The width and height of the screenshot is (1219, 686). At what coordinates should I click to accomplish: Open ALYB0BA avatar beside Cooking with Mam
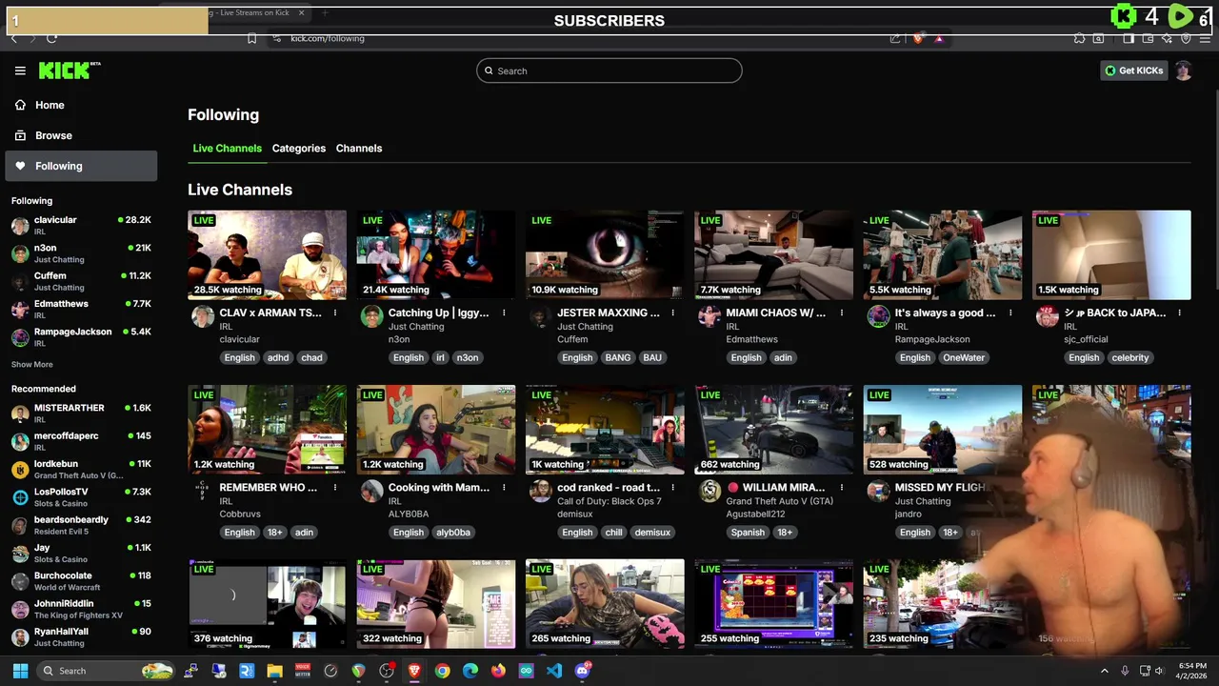coord(371,491)
